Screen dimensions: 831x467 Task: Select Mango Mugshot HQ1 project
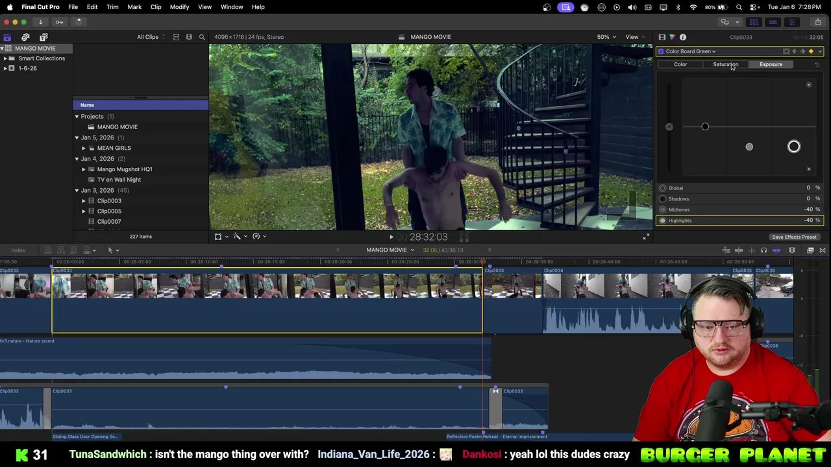pyautogui.click(x=125, y=169)
